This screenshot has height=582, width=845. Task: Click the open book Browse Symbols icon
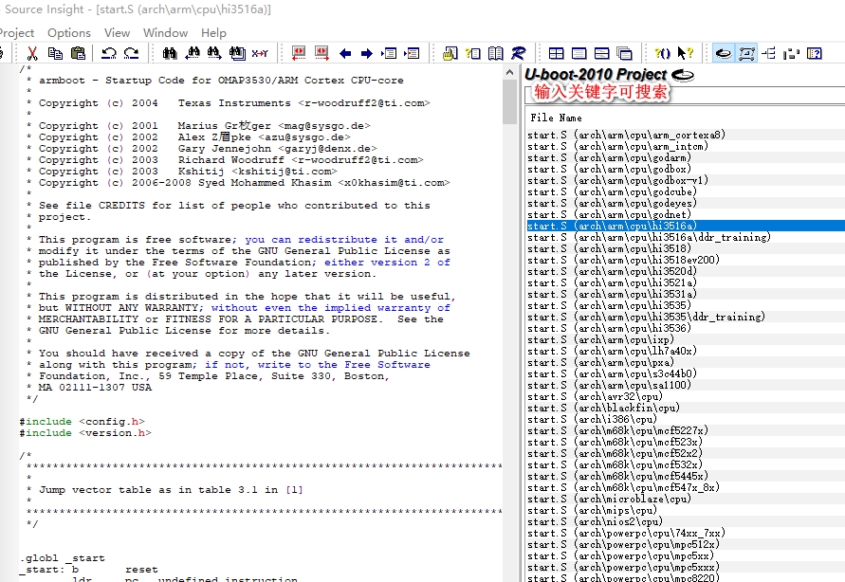coord(496,54)
